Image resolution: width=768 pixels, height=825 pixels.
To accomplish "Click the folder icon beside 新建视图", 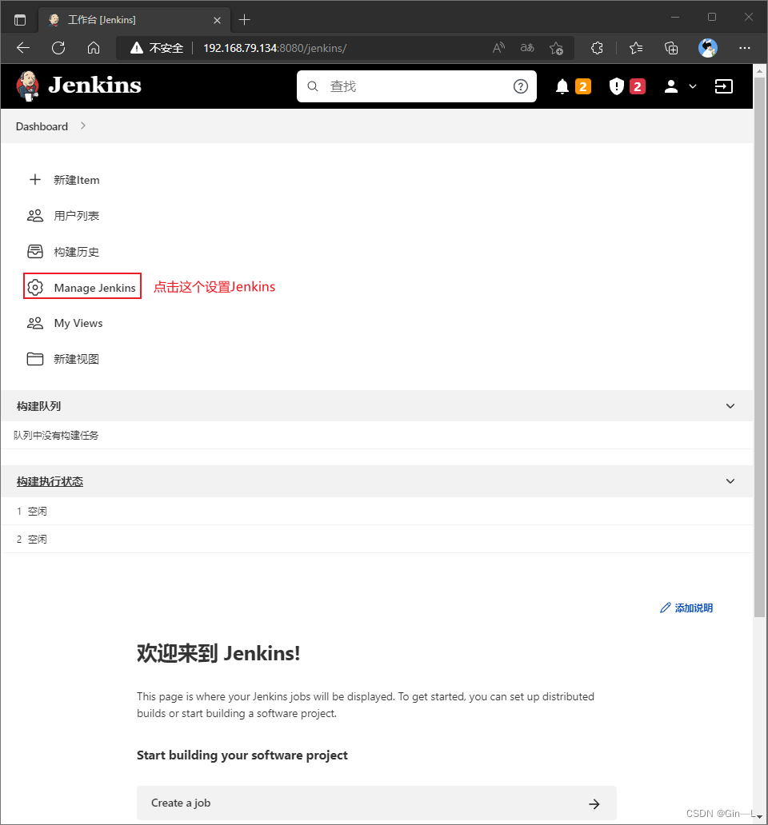I will tap(35, 359).
